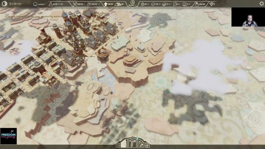Open settings with the gear icon
The height and width of the screenshot is (149, 265).
pos(262,4)
